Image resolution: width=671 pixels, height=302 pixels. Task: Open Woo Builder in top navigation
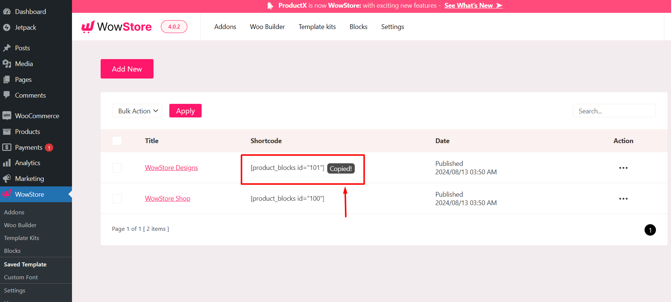tap(267, 27)
